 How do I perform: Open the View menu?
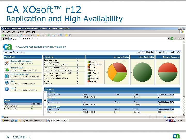[13, 32]
